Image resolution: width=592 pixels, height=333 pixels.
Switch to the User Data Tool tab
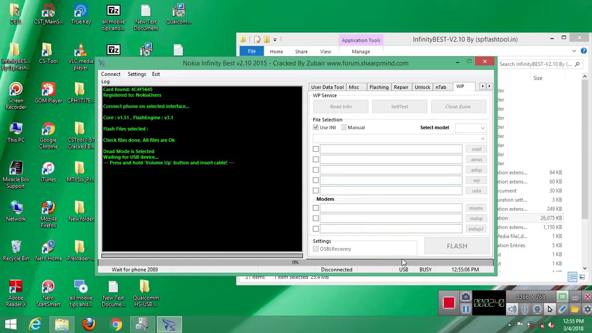[327, 87]
